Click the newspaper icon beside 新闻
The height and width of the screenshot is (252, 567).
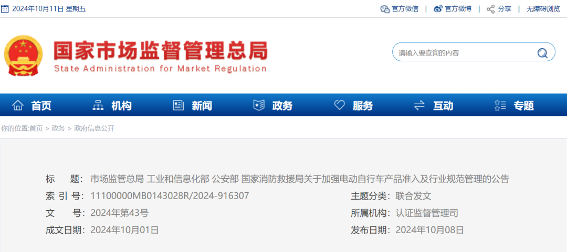pyautogui.click(x=178, y=105)
